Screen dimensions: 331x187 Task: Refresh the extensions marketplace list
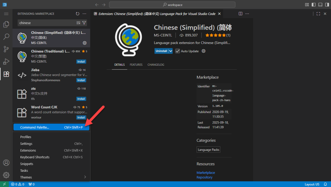point(78,14)
